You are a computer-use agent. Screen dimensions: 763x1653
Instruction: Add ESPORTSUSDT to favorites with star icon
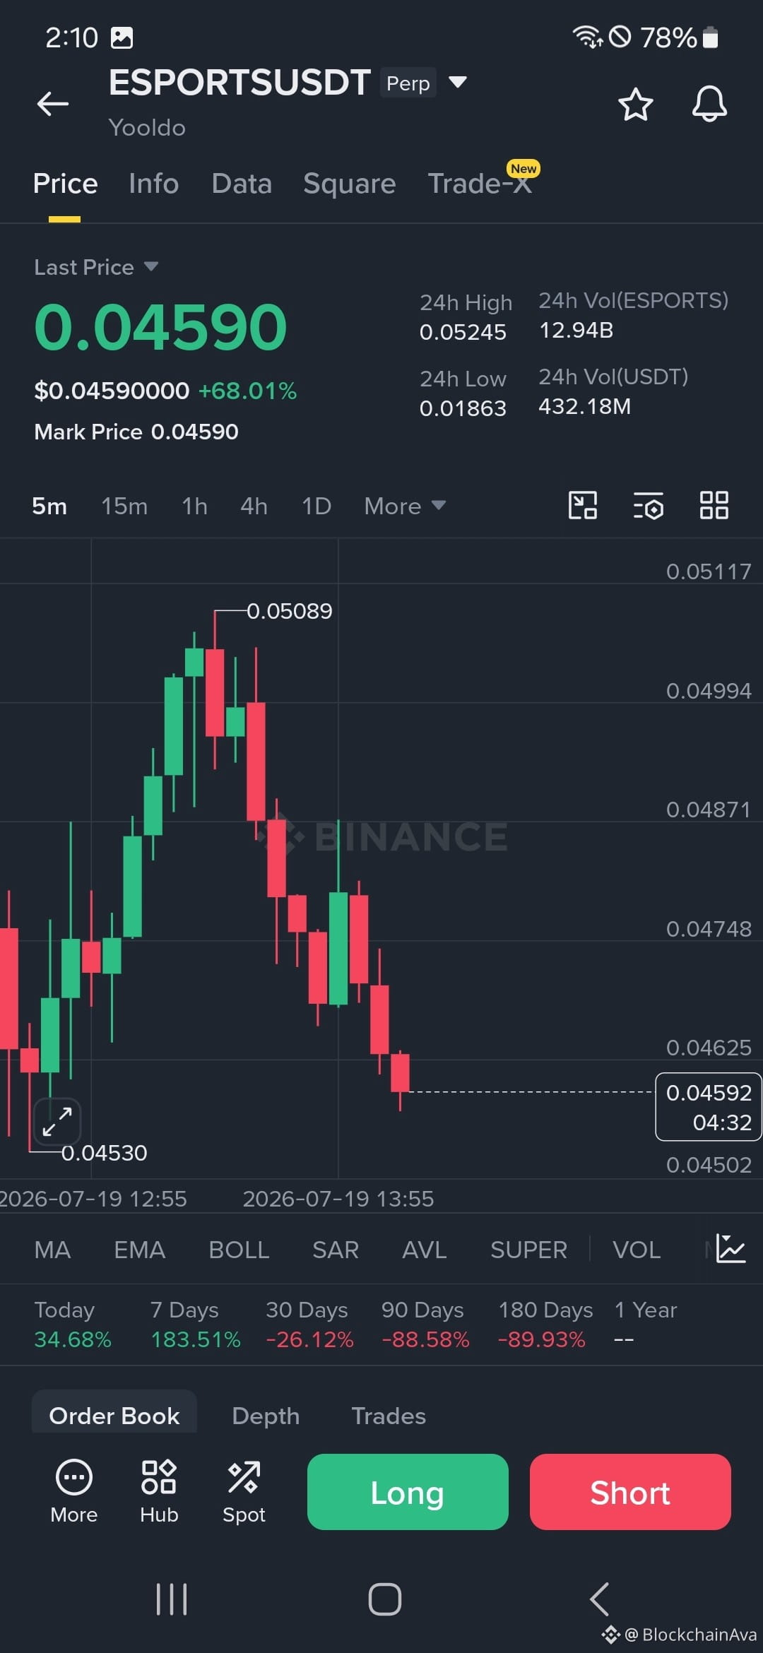635,104
